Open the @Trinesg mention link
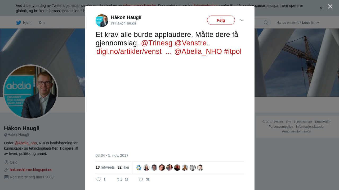This screenshot has width=339, height=190. point(157,43)
